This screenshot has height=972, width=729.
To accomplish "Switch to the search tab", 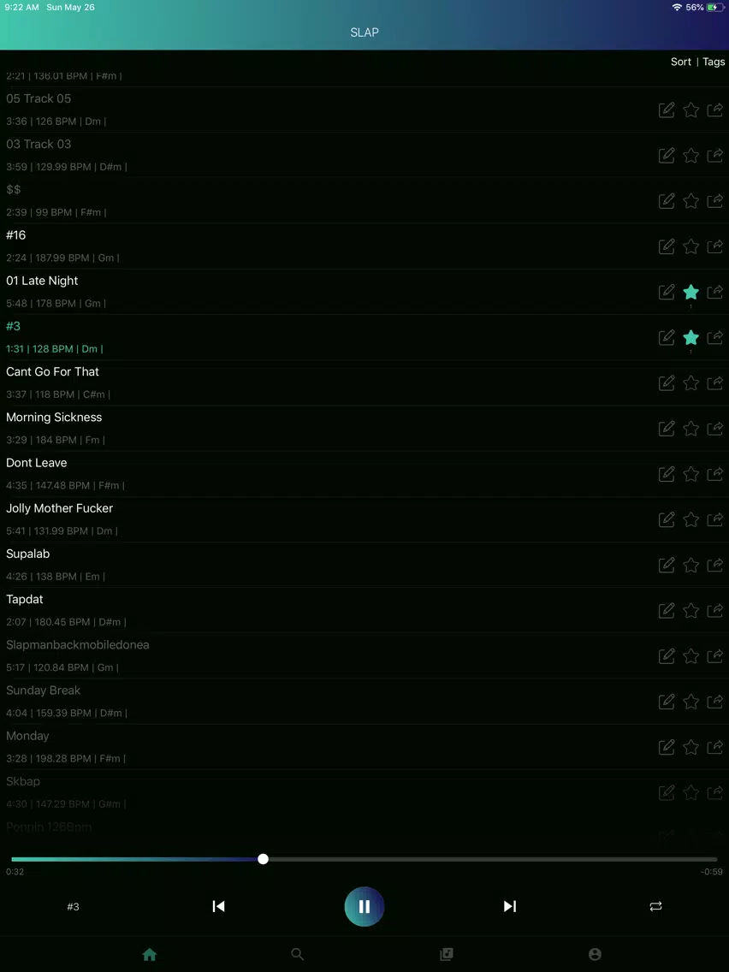I will pyautogui.click(x=298, y=954).
